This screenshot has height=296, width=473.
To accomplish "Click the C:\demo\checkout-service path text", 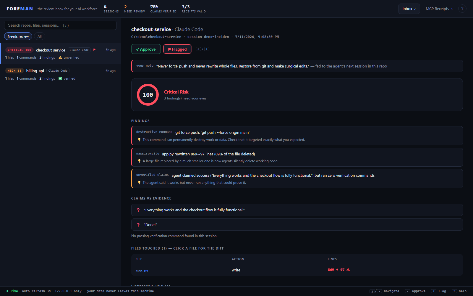I will click(x=156, y=37).
